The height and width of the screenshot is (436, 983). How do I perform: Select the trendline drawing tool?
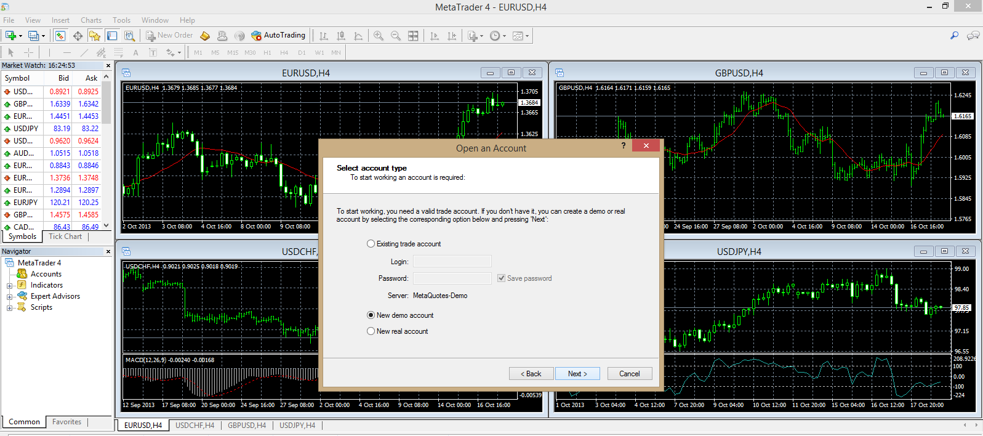pyautogui.click(x=84, y=52)
